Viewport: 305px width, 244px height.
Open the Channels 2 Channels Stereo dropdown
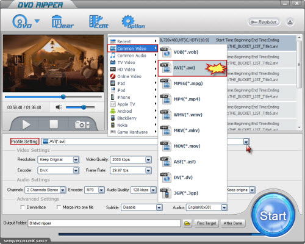45,190
